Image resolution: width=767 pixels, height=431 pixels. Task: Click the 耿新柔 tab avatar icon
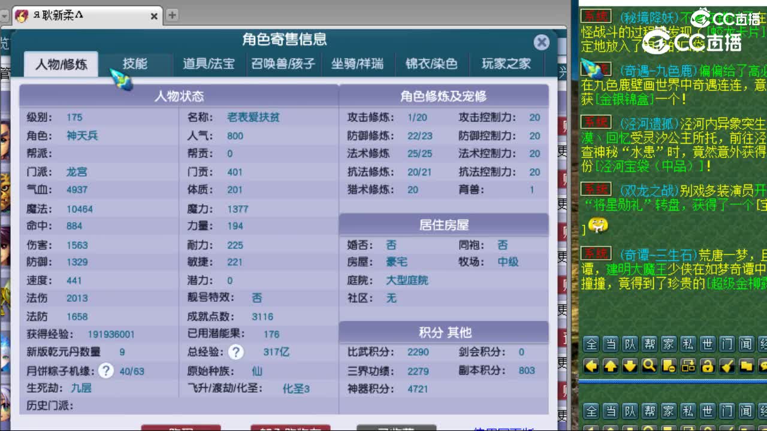[x=22, y=16]
